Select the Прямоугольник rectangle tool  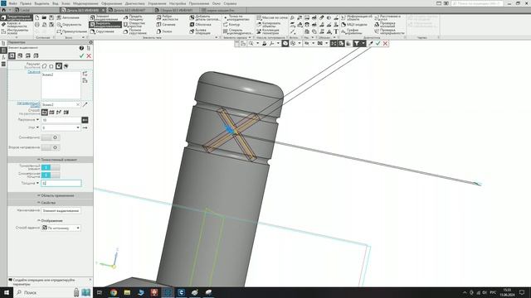tap(72, 31)
